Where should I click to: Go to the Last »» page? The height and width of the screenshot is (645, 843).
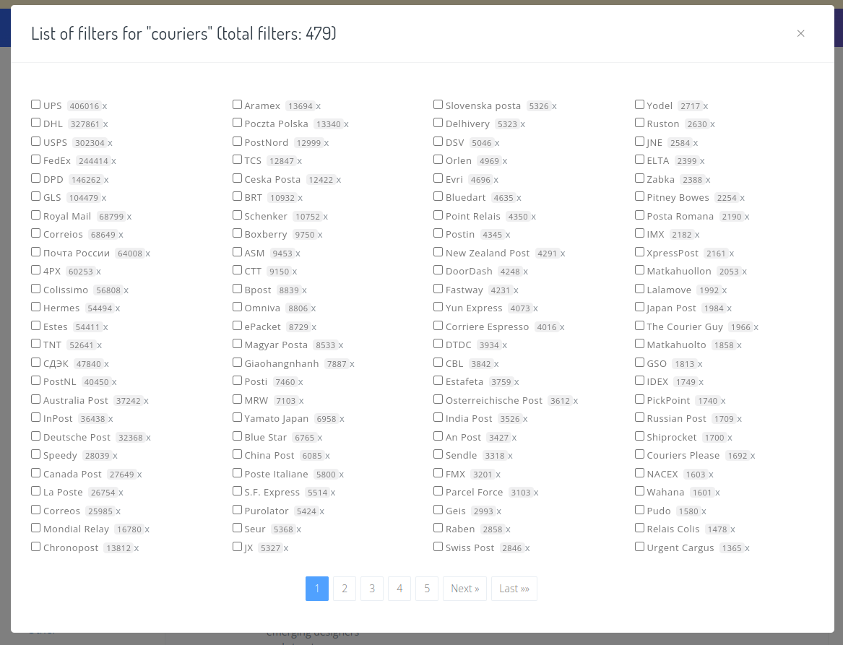pos(514,589)
